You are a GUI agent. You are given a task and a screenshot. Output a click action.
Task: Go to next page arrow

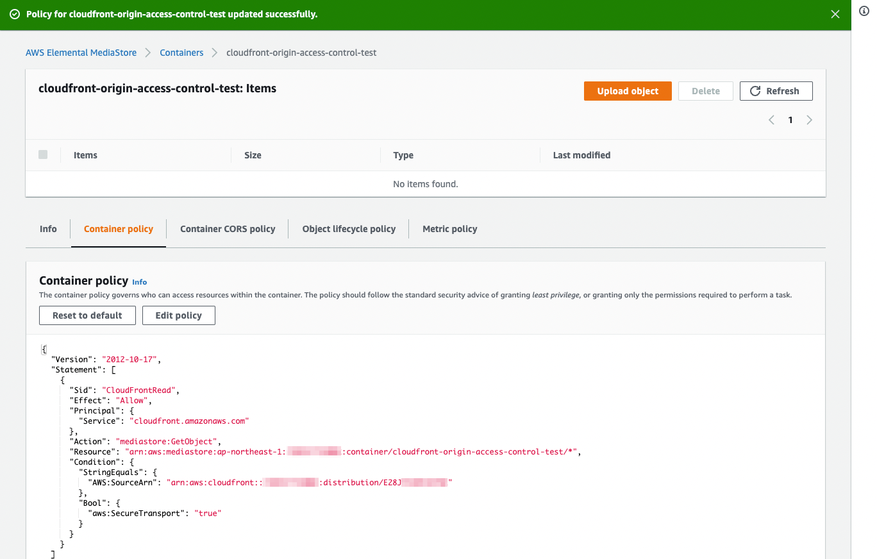pyautogui.click(x=809, y=120)
